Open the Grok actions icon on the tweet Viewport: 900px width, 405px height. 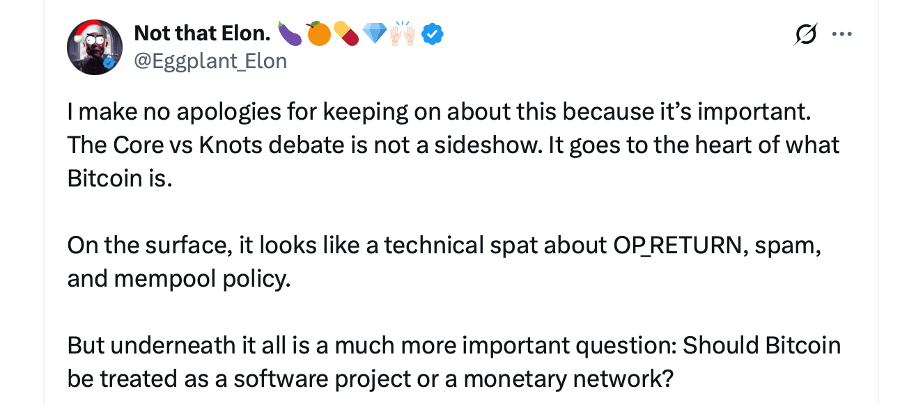point(804,33)
